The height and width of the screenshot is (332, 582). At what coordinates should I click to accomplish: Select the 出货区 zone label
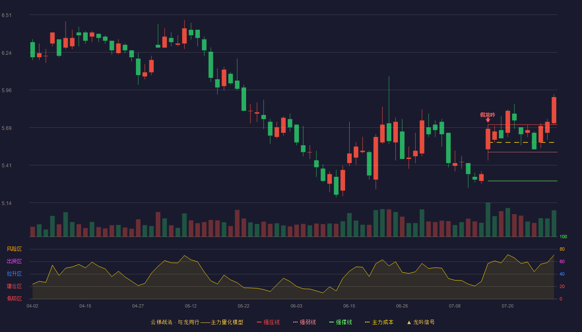(x=14, y=261)
